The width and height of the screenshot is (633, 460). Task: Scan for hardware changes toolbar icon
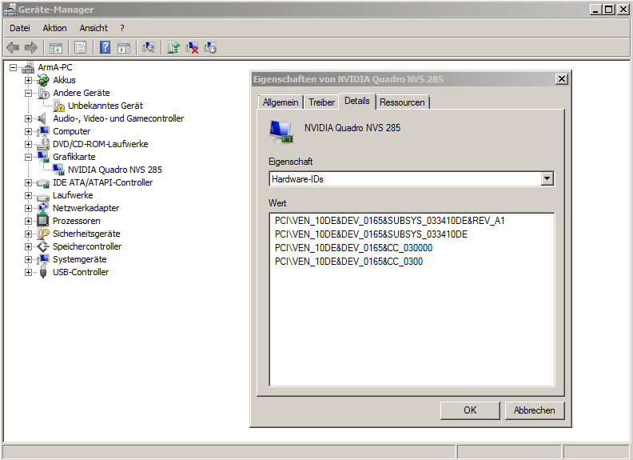tap(149, 48)
